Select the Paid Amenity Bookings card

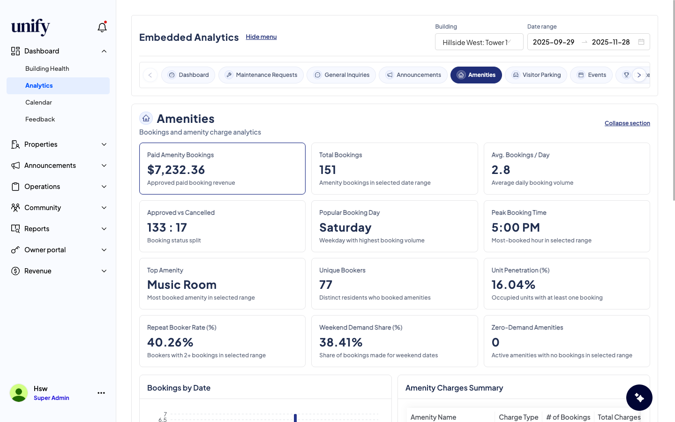tap(222, 168)
